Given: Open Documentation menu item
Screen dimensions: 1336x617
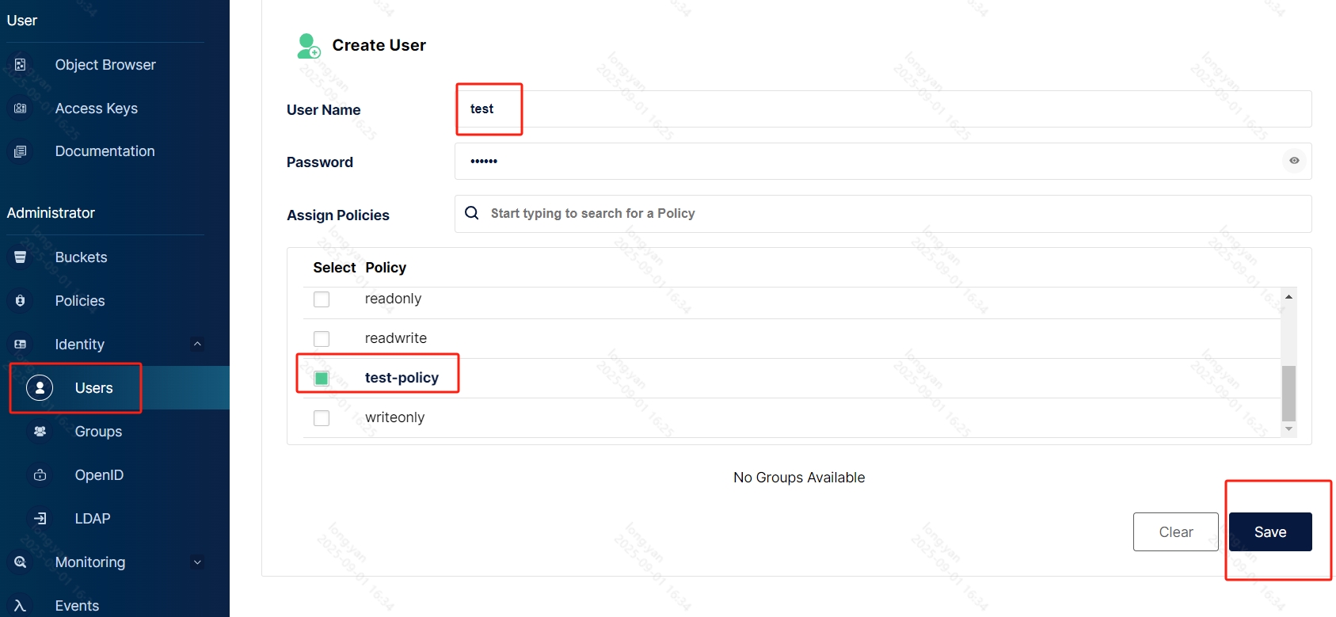Looking at the screenshot, I should [x=105, y=151].
